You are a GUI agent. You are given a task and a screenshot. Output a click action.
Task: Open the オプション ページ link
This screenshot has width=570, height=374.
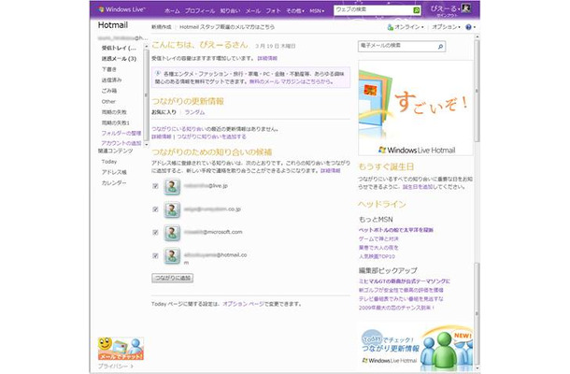(244, 304)
